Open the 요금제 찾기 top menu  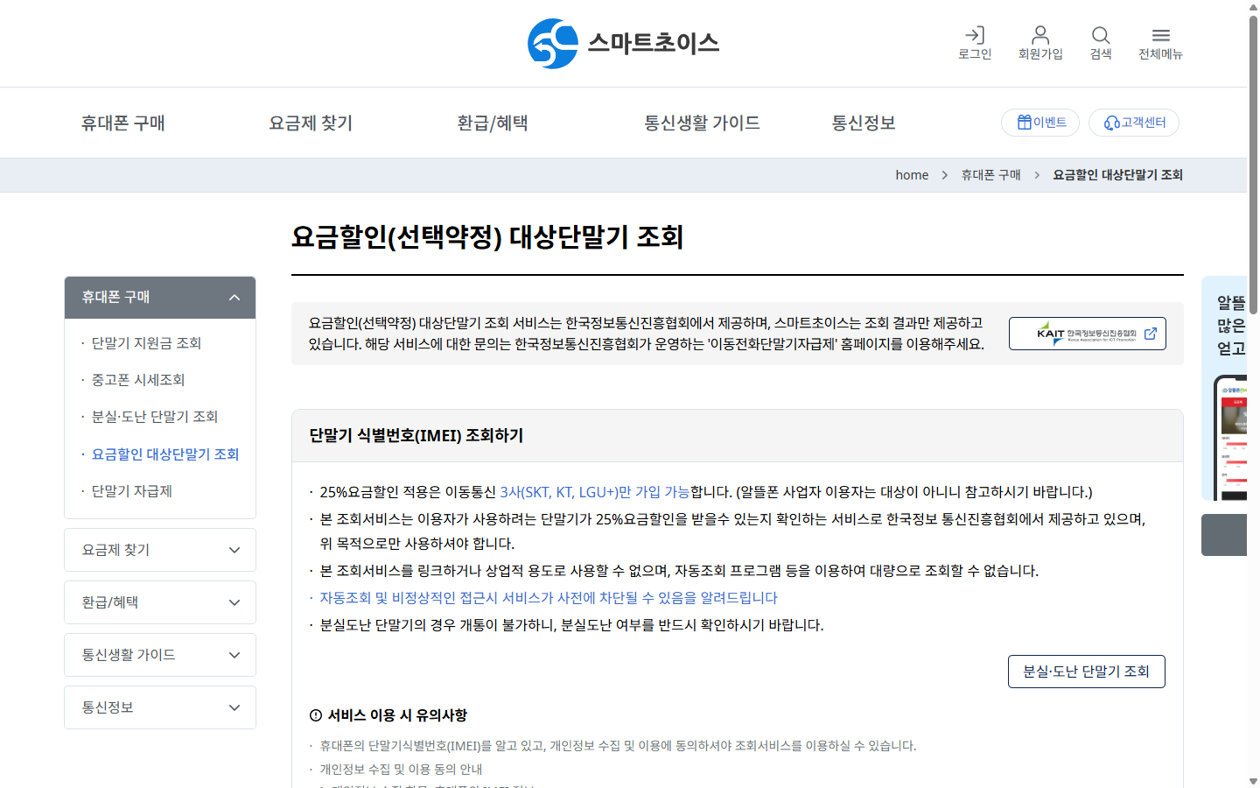[311, 123]
